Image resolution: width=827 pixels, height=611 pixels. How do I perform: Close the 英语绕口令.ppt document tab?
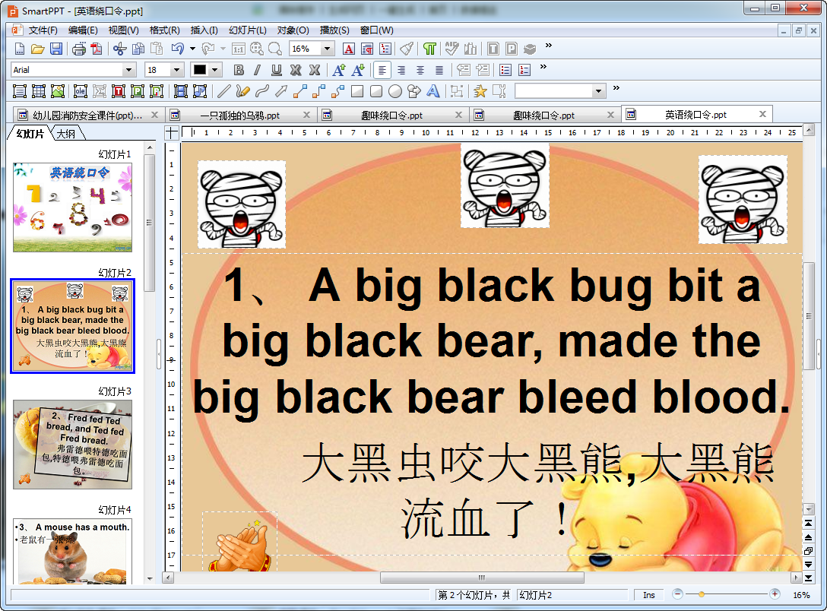pyautogui.click(x=762, y=115)
